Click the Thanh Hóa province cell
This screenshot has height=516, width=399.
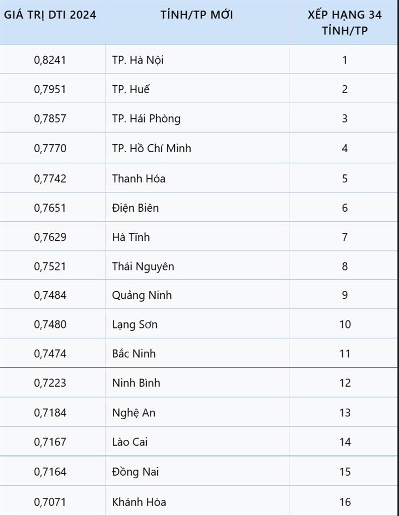[x=139, y=178]
